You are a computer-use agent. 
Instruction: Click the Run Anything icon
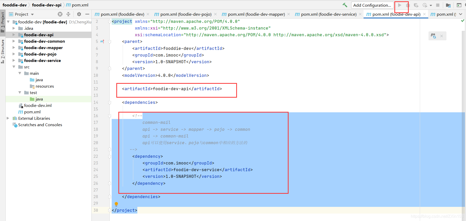(459, 5)
